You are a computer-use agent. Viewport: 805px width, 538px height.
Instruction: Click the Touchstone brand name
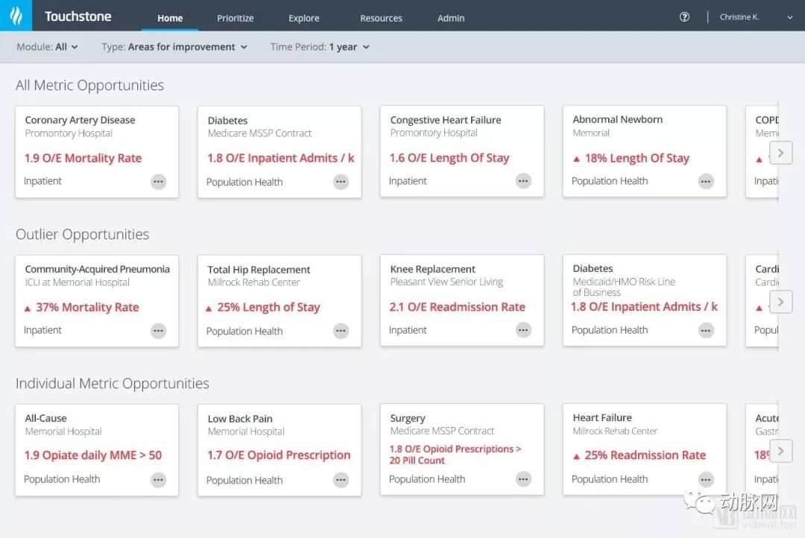click(78, 16)
